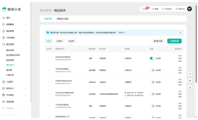
Task: Expand the 资金结算 sidebar menu
Action: point(16,102)
